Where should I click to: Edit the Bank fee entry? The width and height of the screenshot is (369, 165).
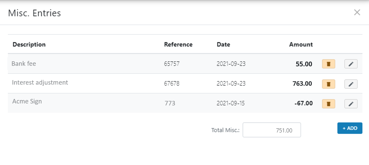click(351, 64)
